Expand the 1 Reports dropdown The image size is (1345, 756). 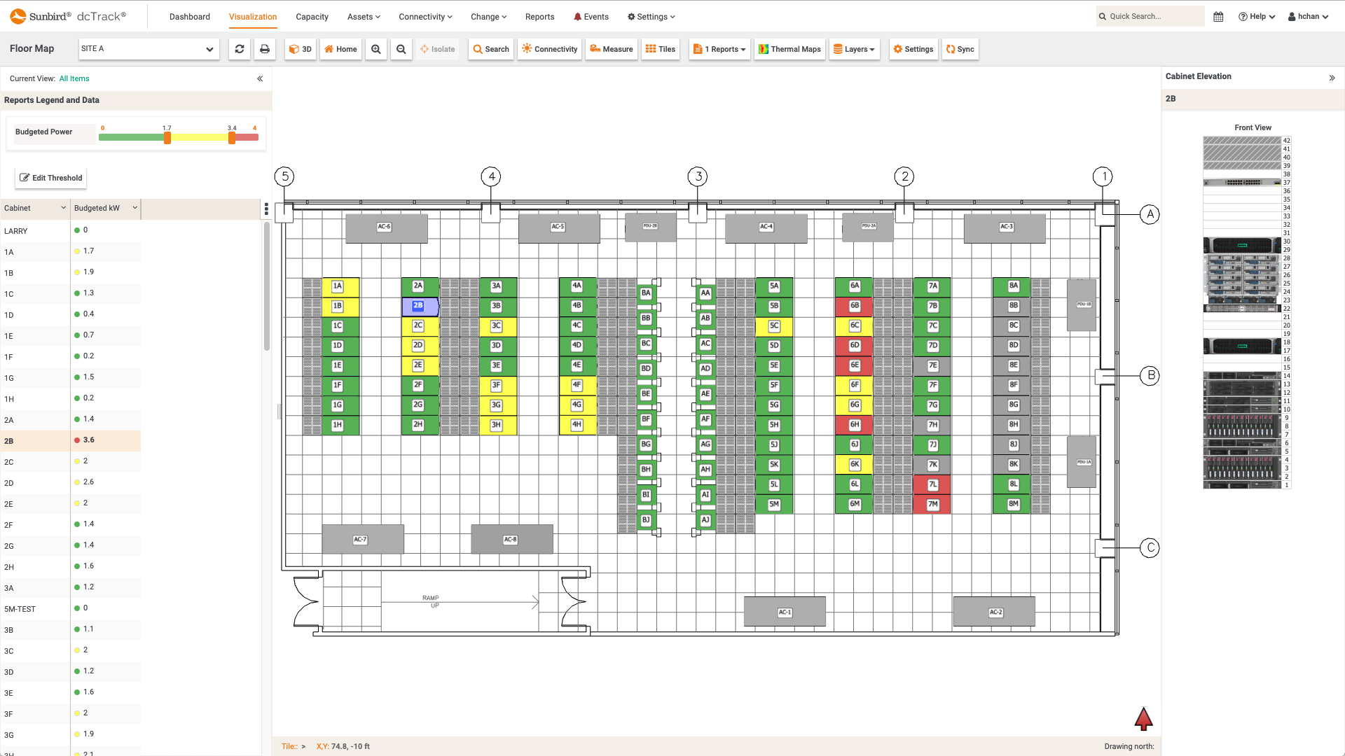click(x=719, y=49)
